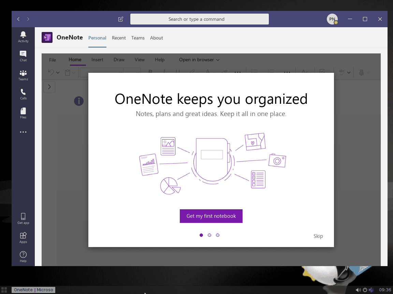Image resolution: width=393 pixels, height=294 pixels.
Task: Switch to the Insert ribbon tab
Action: 97,60
